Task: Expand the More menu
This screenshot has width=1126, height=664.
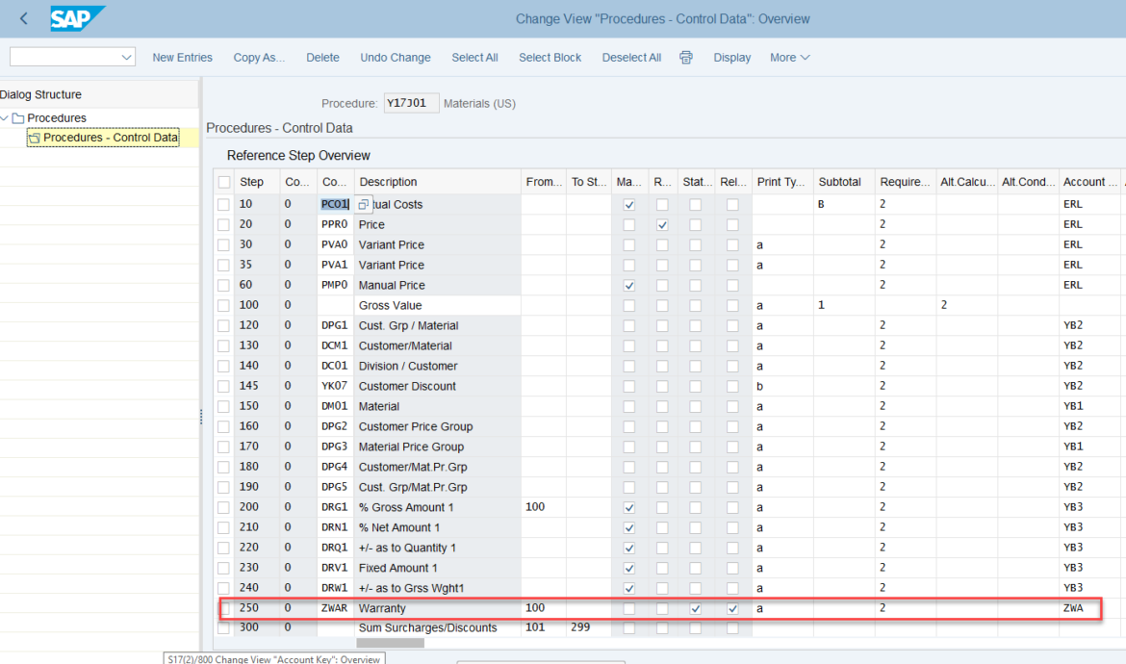Action: pyautogui.click(x=789, y=57)
